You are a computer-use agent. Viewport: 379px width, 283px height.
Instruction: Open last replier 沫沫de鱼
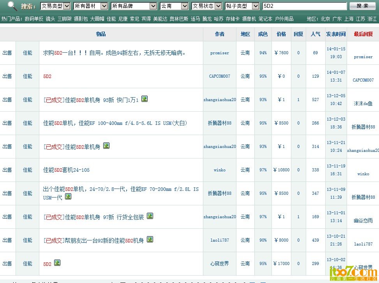[x=363, y=103]
